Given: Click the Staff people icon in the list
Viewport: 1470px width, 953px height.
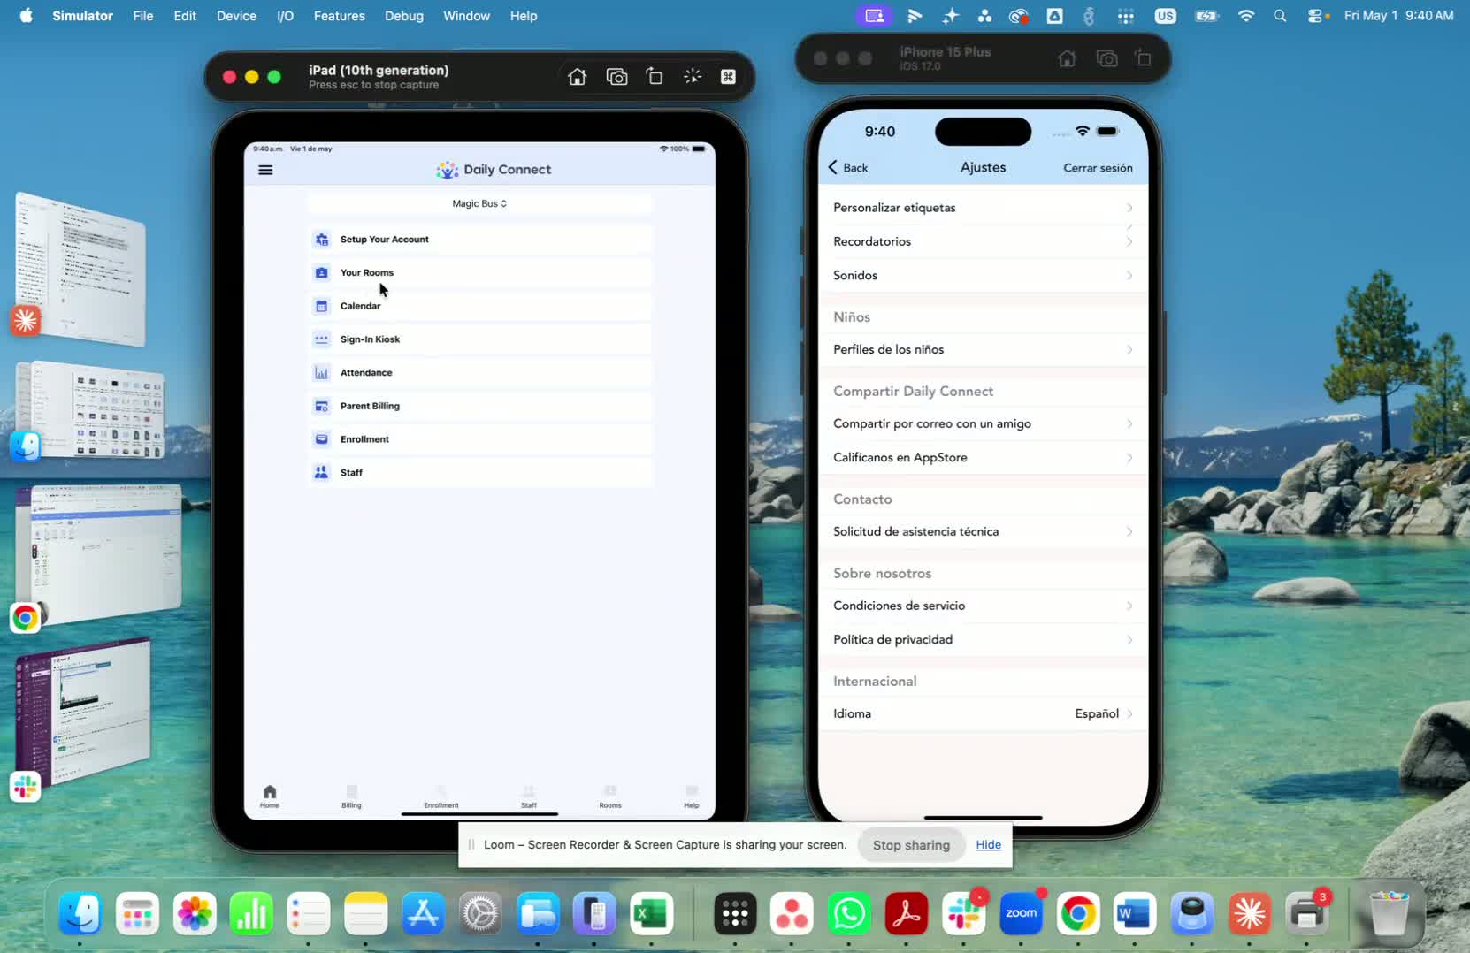Looking at the screenshot, I should pos(322,473).
